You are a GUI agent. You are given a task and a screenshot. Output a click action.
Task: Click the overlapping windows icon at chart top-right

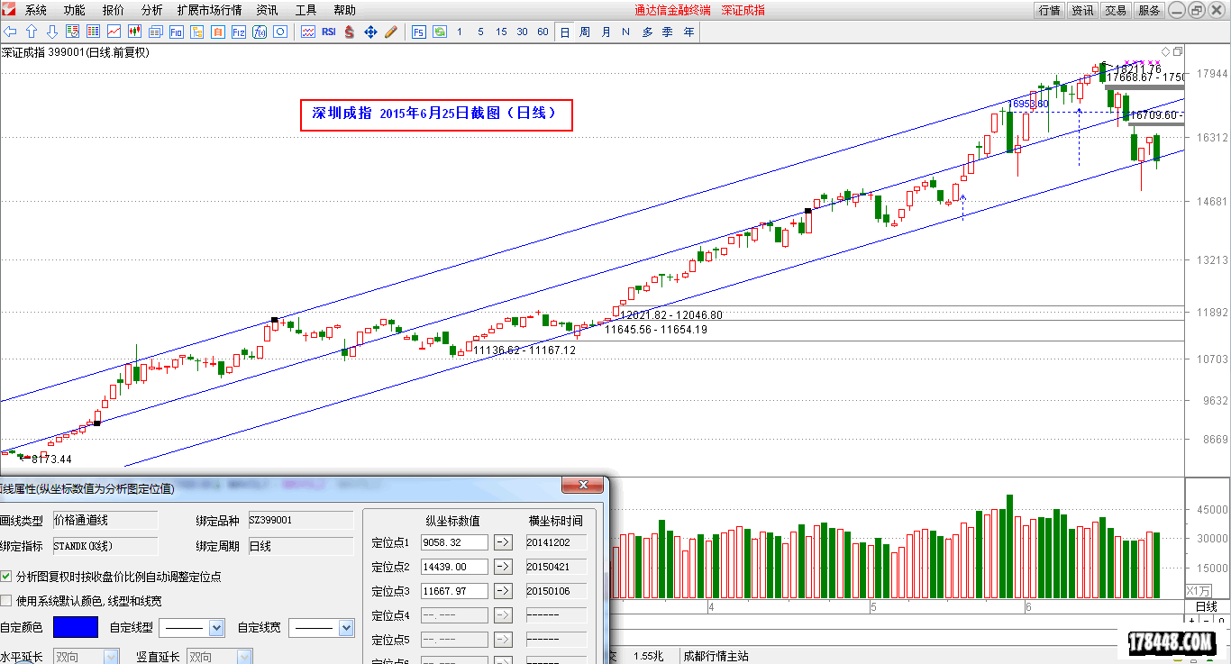1177,51
